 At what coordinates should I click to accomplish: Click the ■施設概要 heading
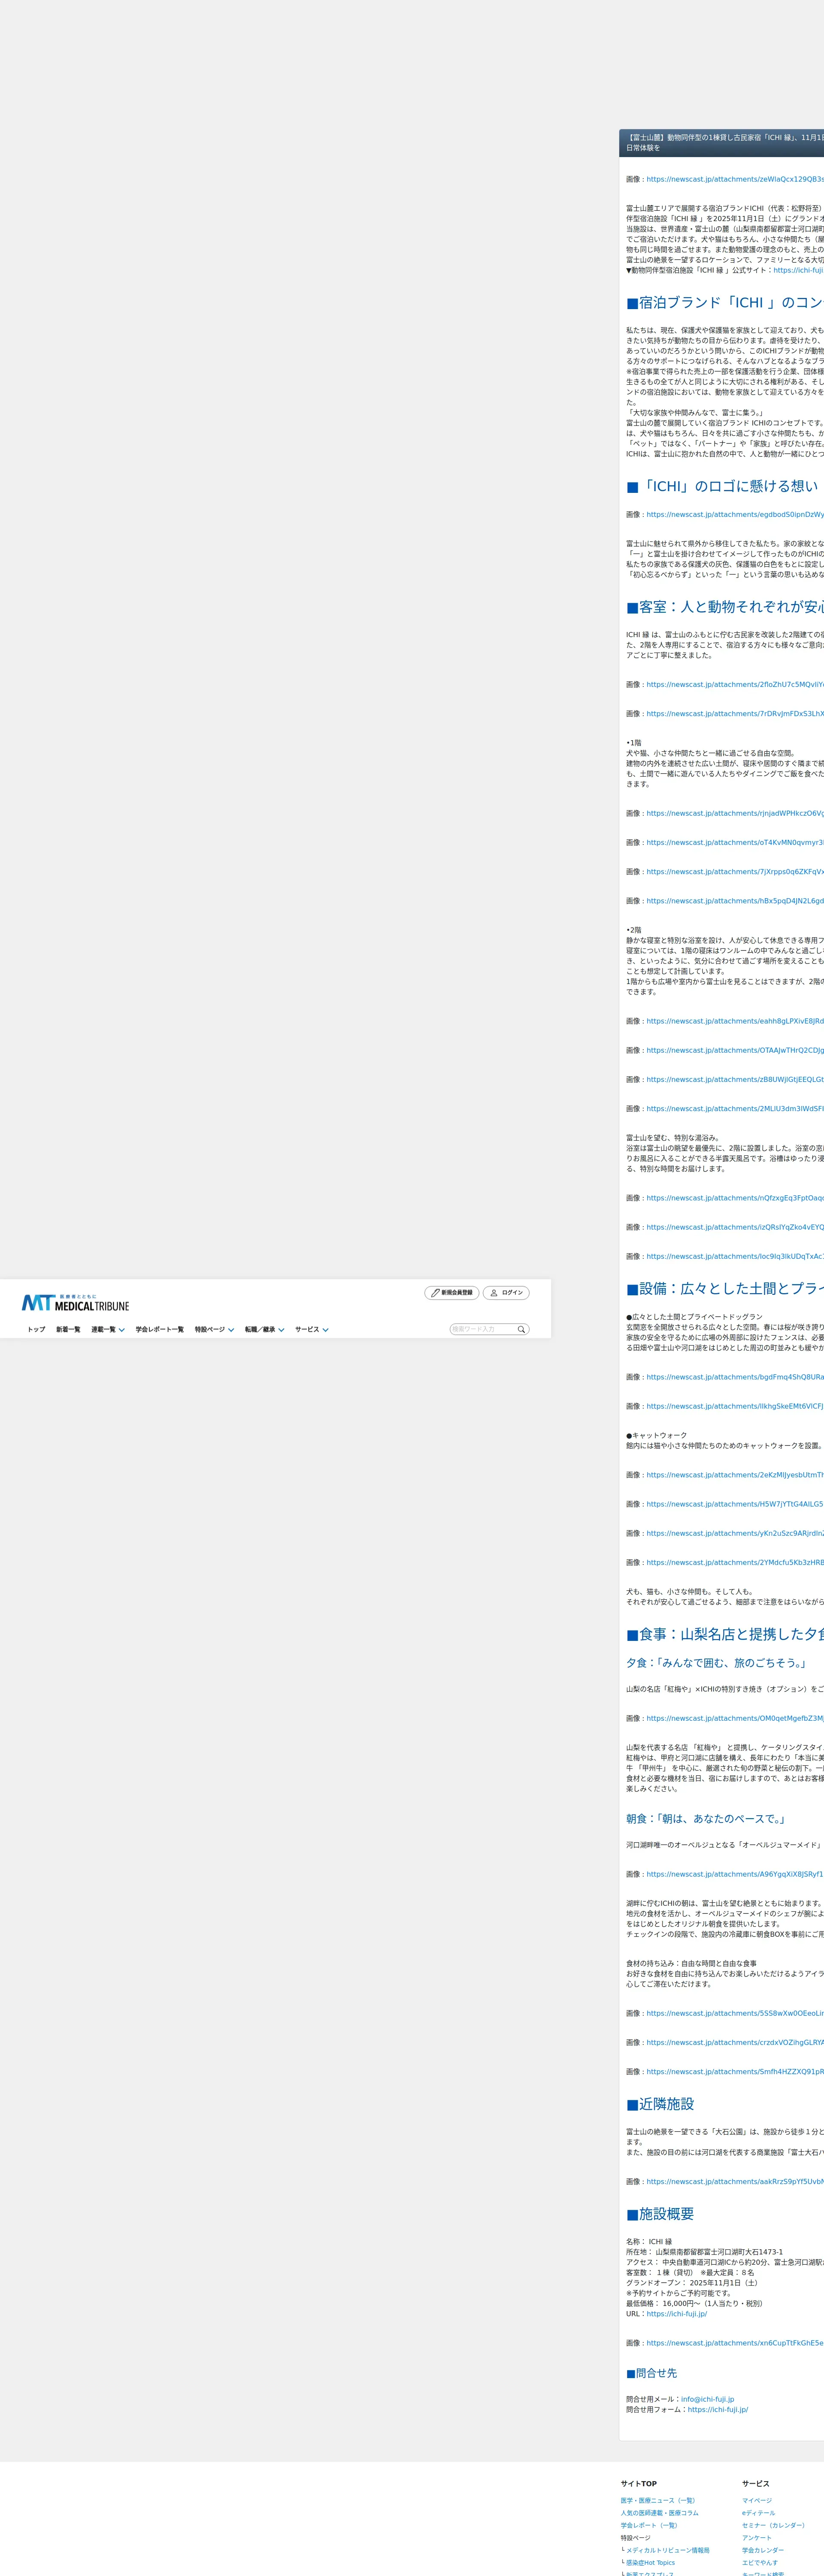[660, 2214]
